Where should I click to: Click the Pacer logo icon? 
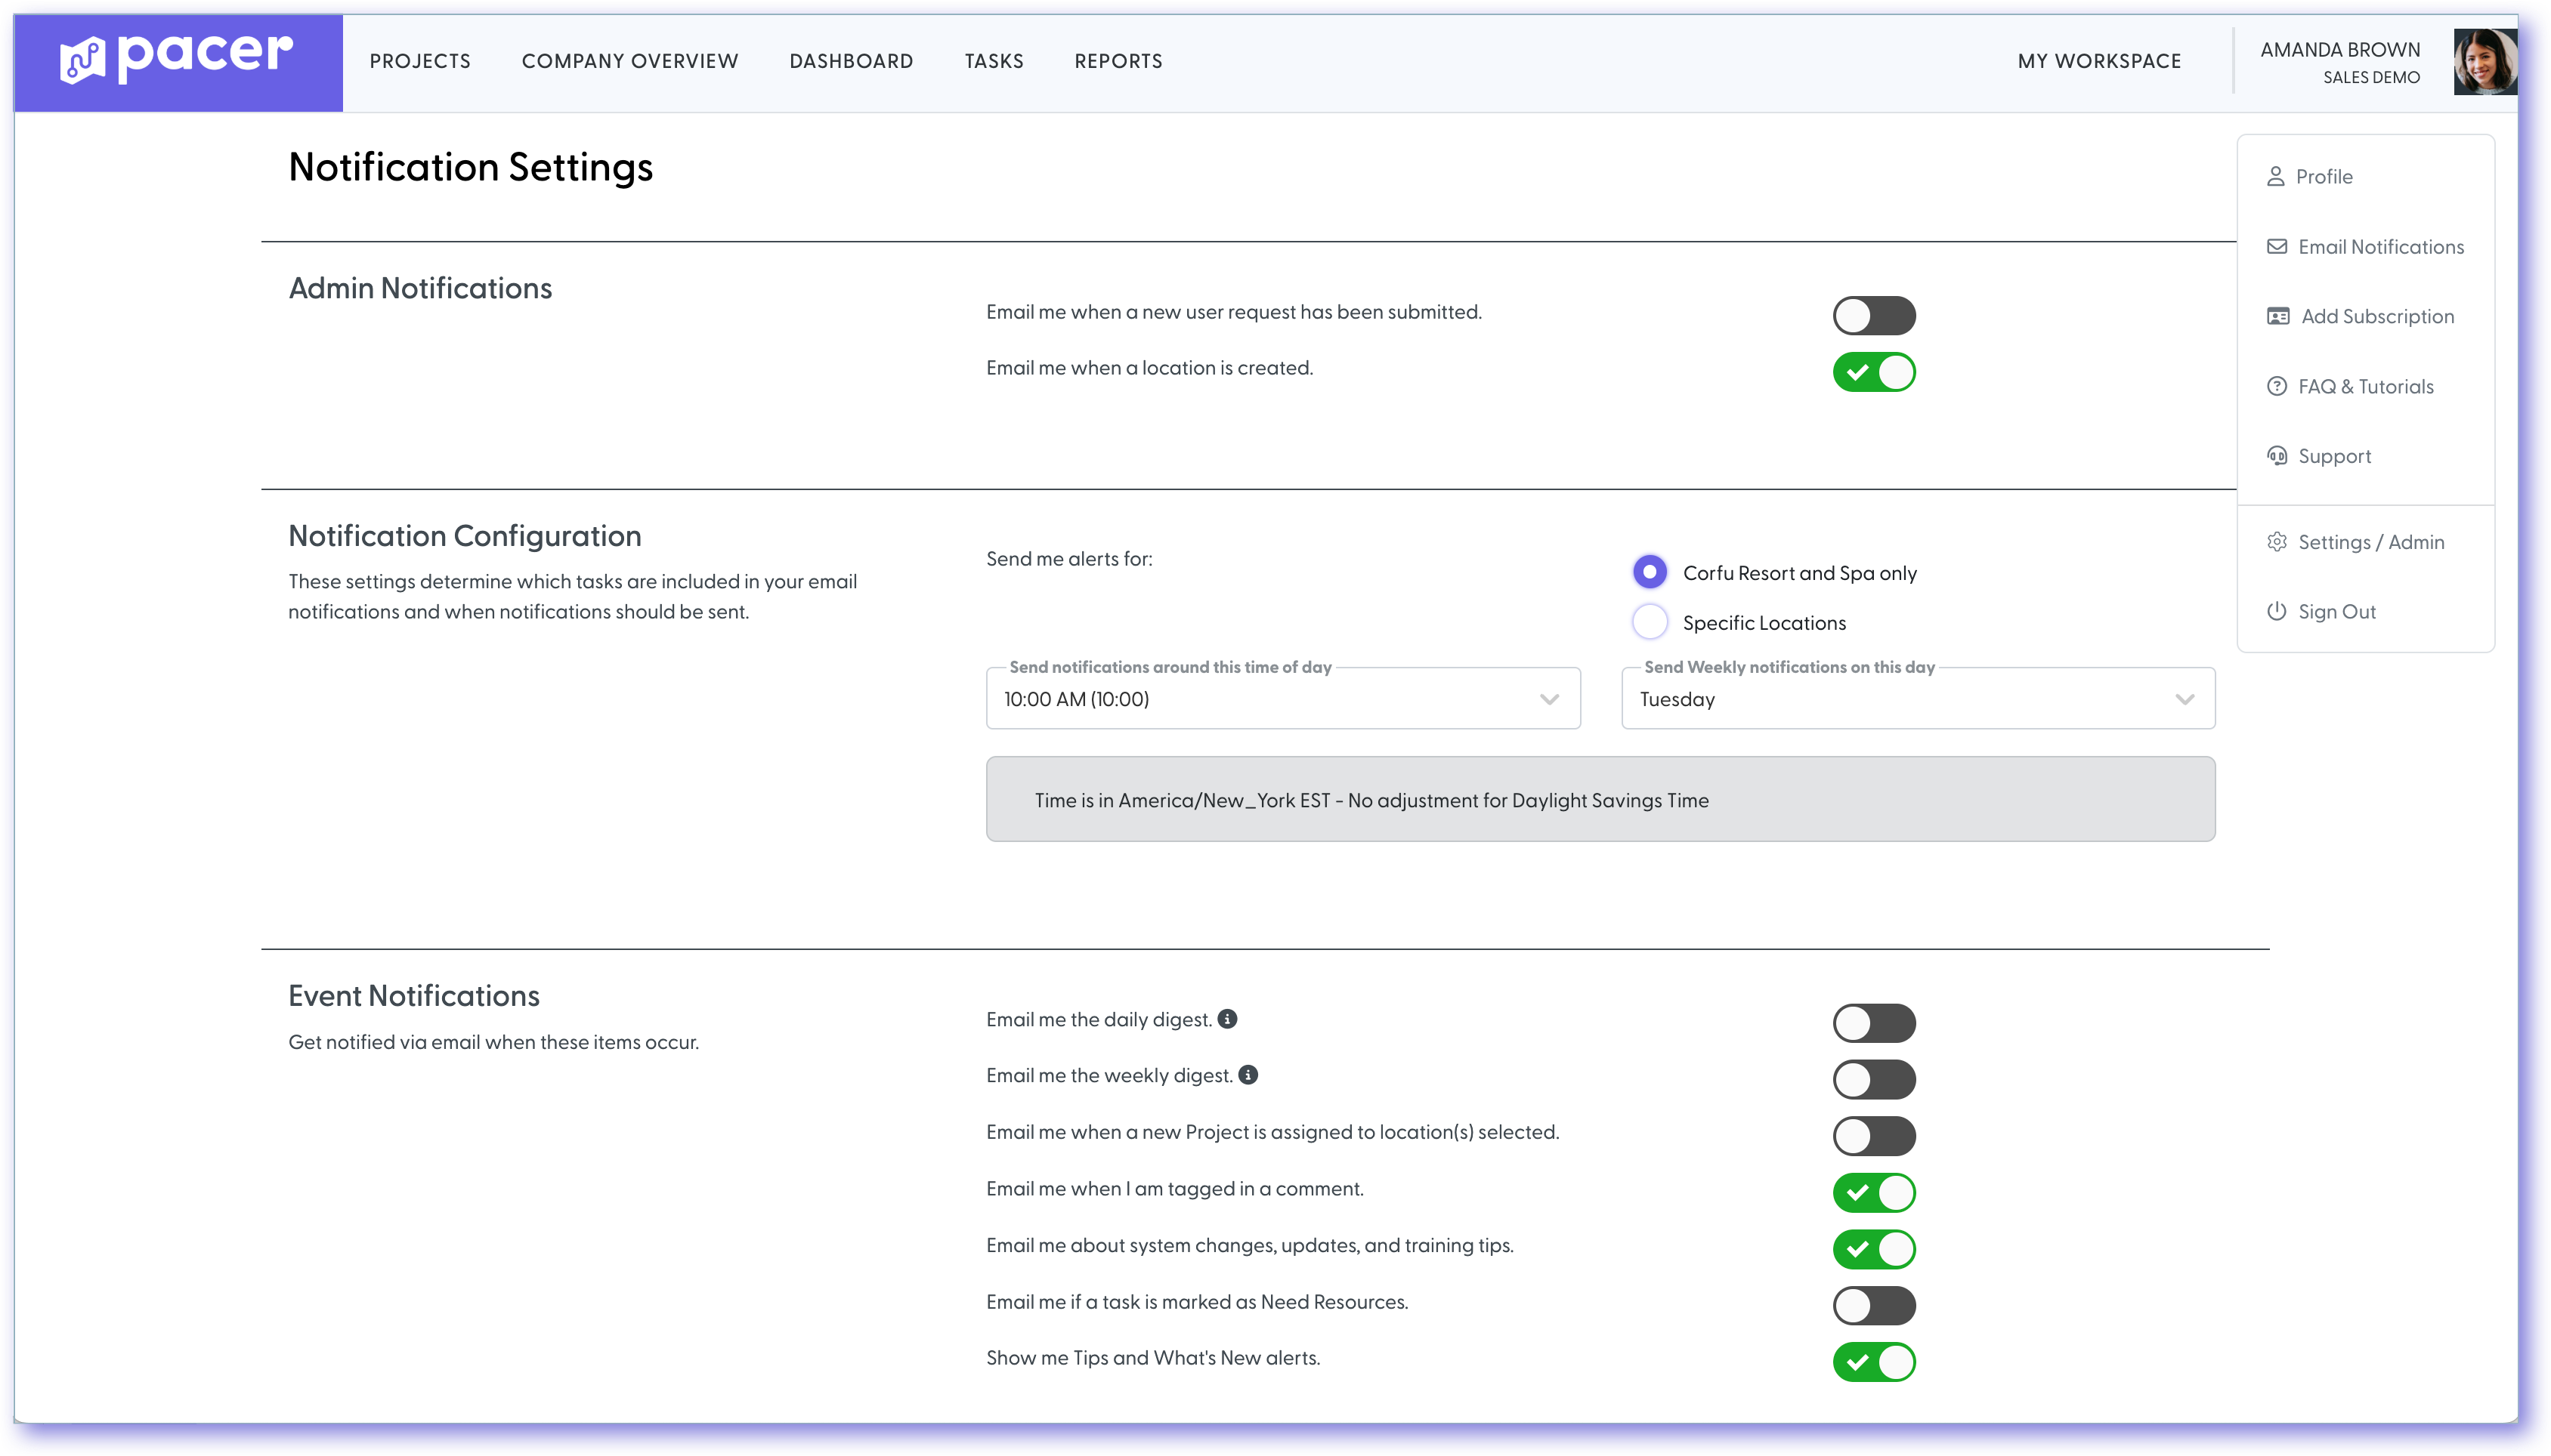82,59
